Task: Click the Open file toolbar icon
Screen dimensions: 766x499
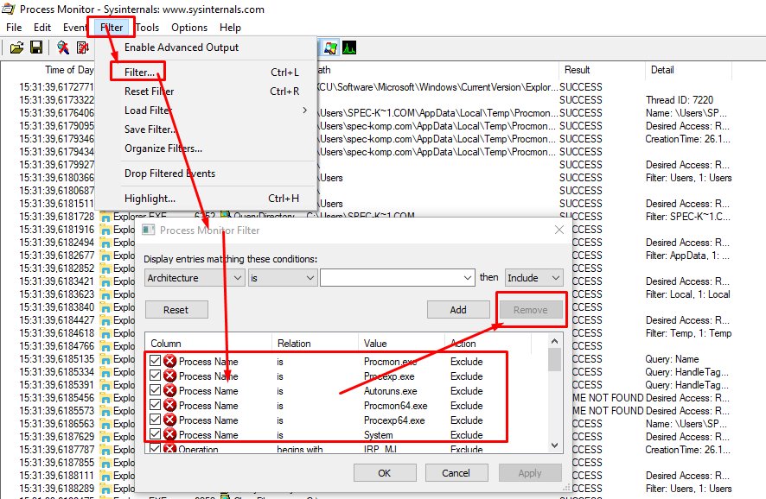Action: point(16,47)
